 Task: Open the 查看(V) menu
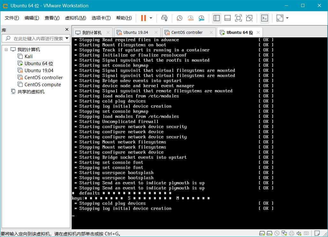(x=52, y=18)
